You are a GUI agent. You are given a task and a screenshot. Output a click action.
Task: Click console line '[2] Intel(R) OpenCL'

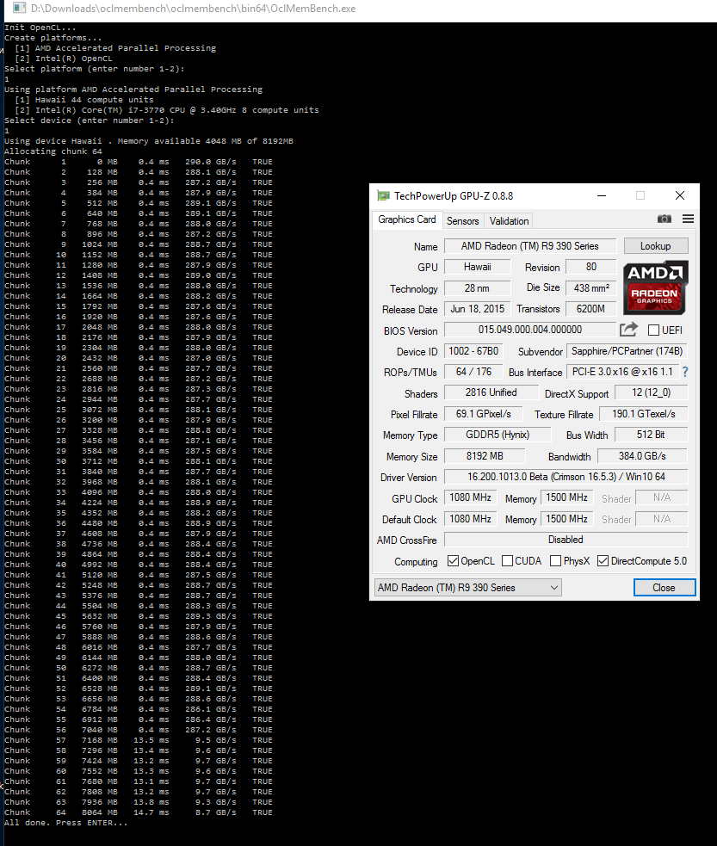[64, 59]
